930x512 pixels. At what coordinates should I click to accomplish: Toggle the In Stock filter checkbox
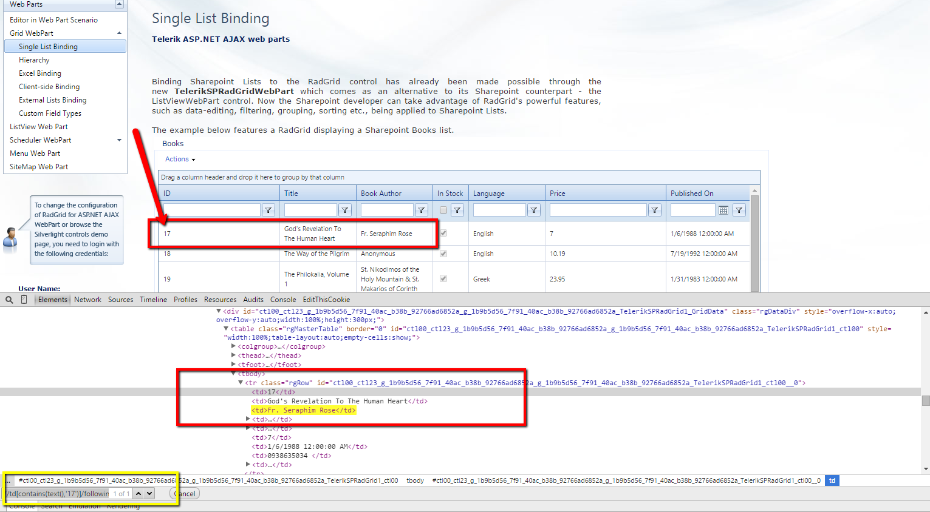click(443, 210)
